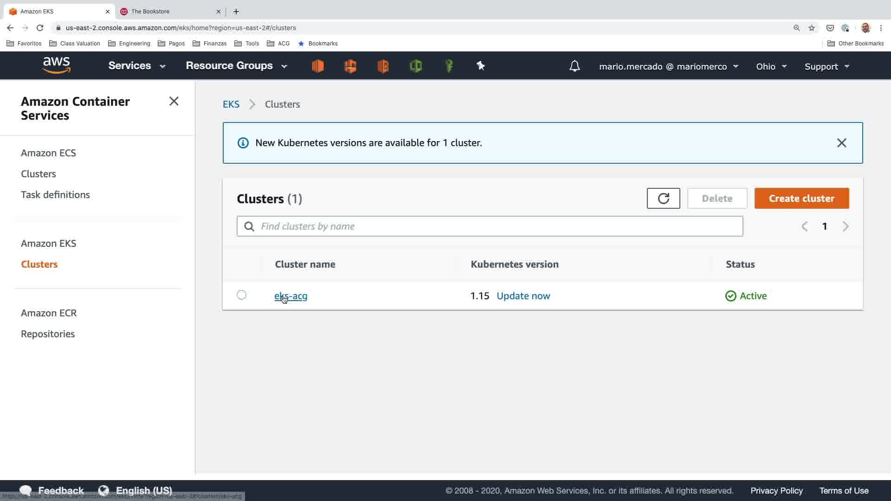Select the eks-acg cluster radio button
The image size is (891, 501).
(x=241, y=295)
